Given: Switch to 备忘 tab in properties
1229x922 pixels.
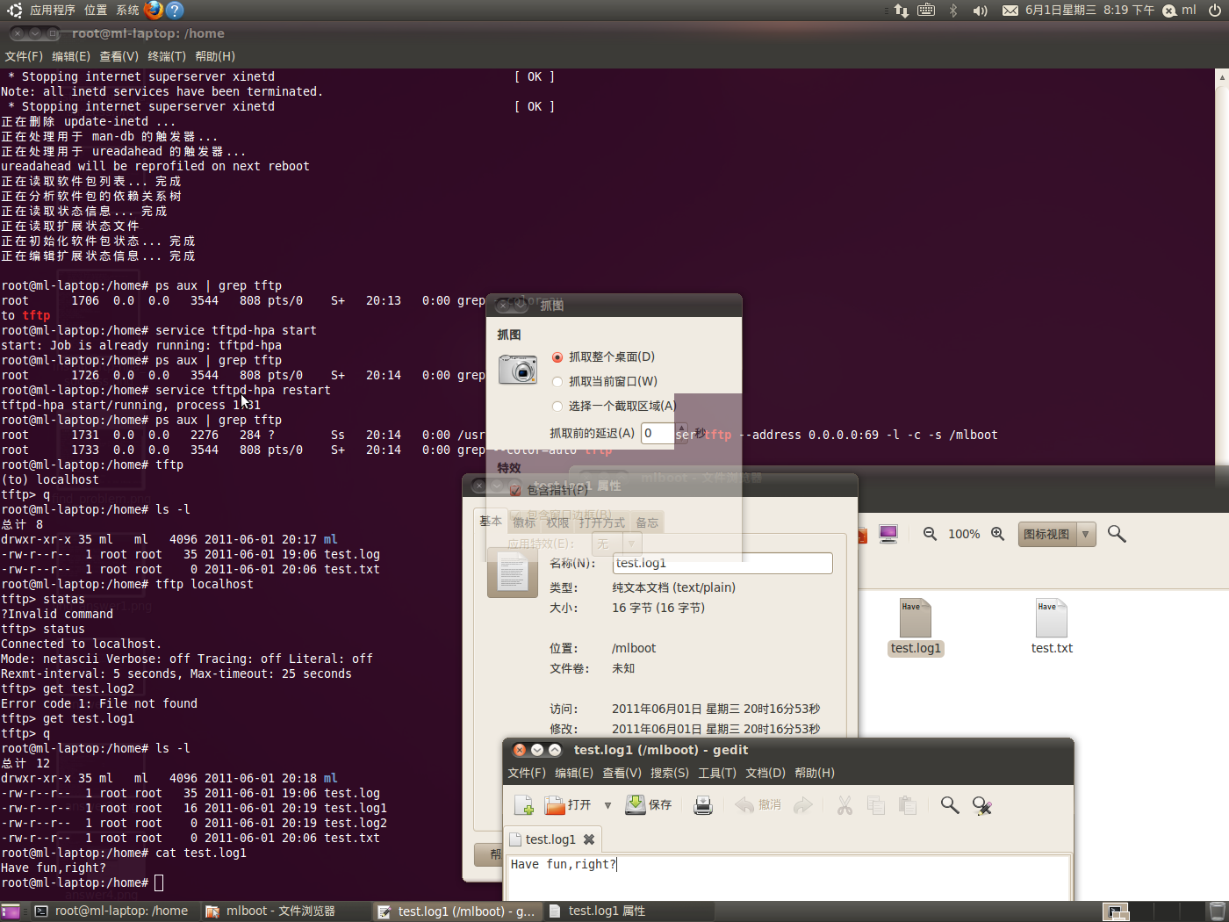Looking at the screenshot, I should coord(647,522).
